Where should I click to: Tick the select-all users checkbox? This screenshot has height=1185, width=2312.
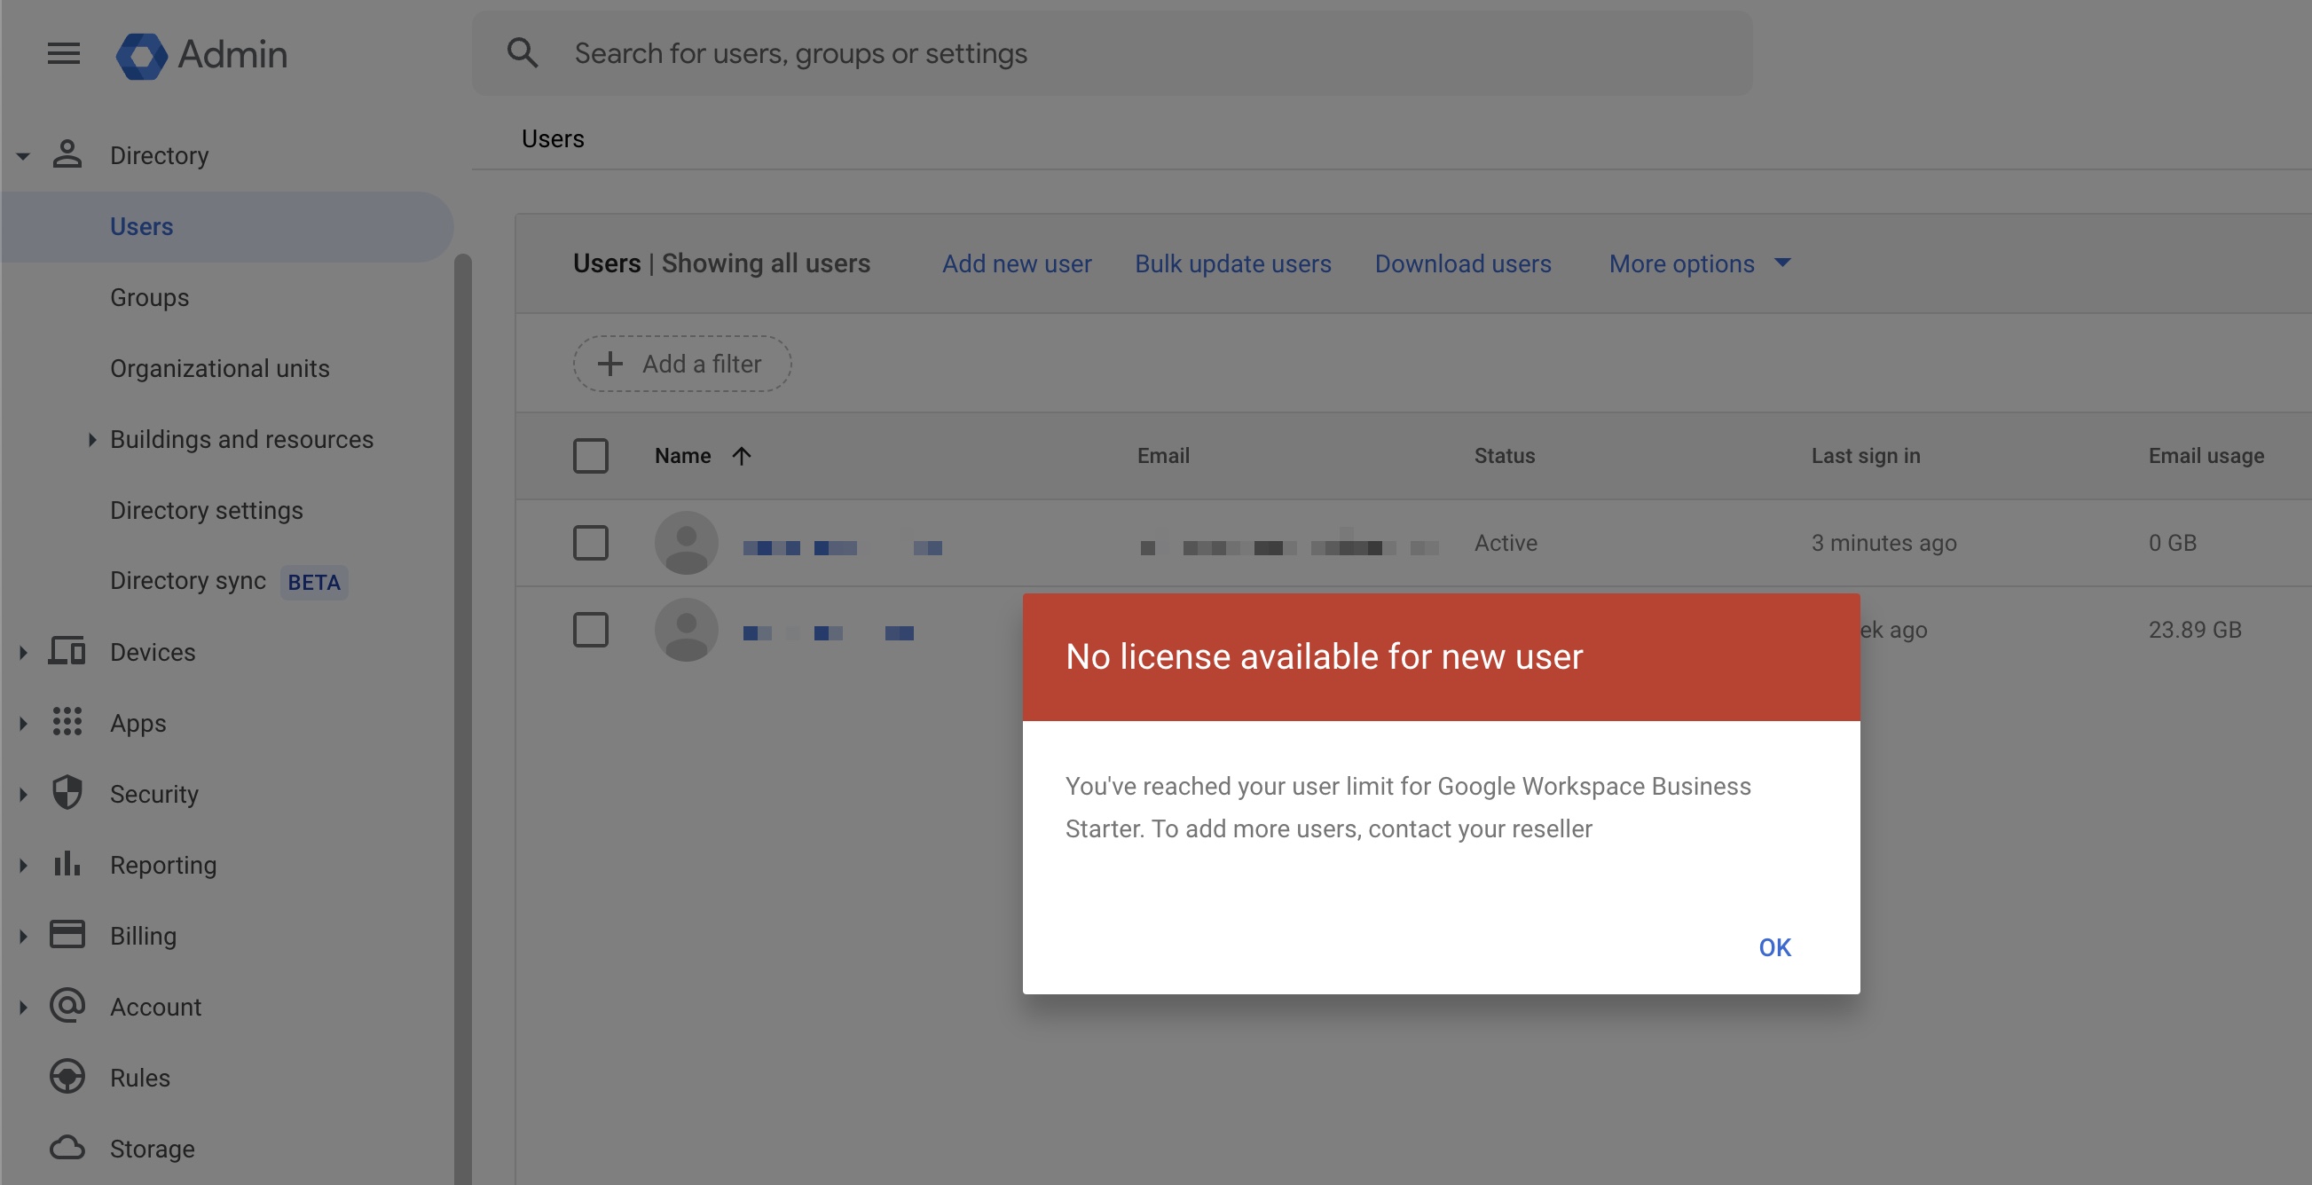(591, 456)
